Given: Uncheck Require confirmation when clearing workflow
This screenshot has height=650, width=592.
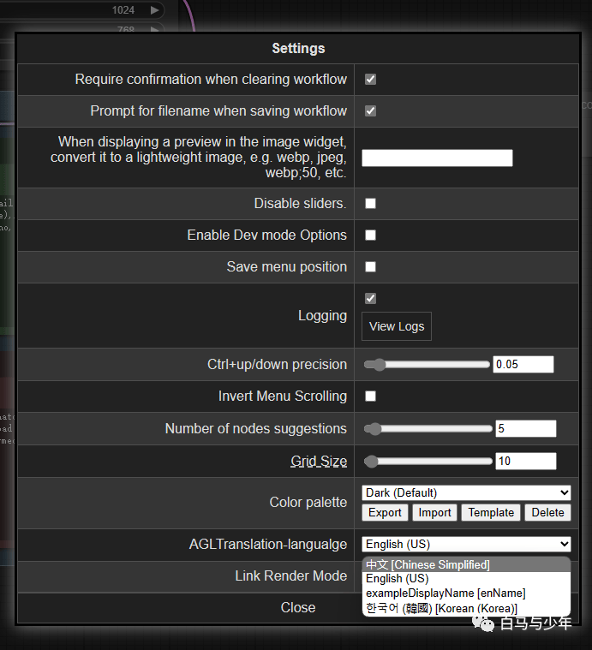Looking at the screenshot, I should coord(370,79).
